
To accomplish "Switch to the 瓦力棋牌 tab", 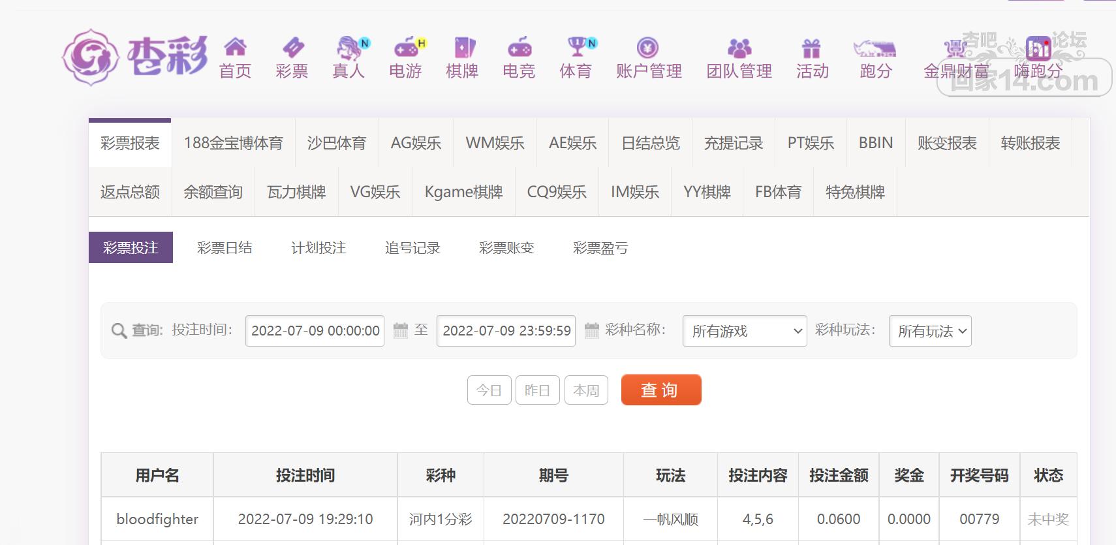I will click(x=296, y=192).
